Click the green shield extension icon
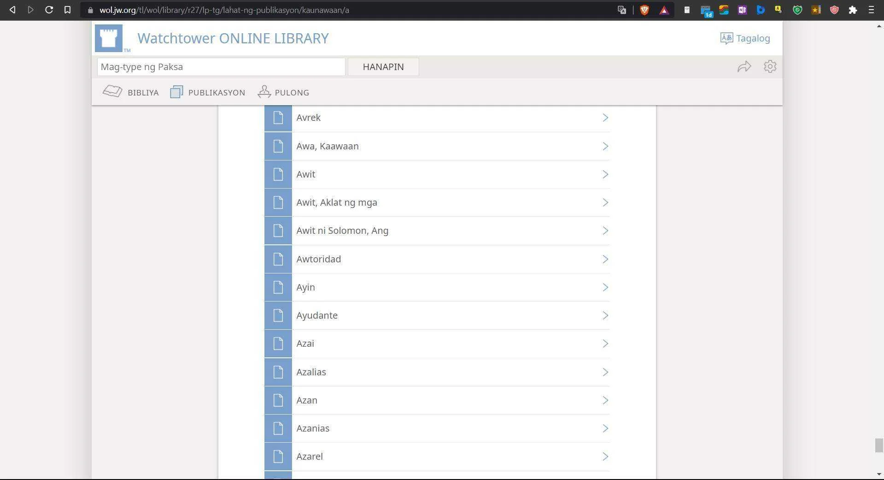The width and height of the screenshot is (884, 480). click(x=797, y=10)
